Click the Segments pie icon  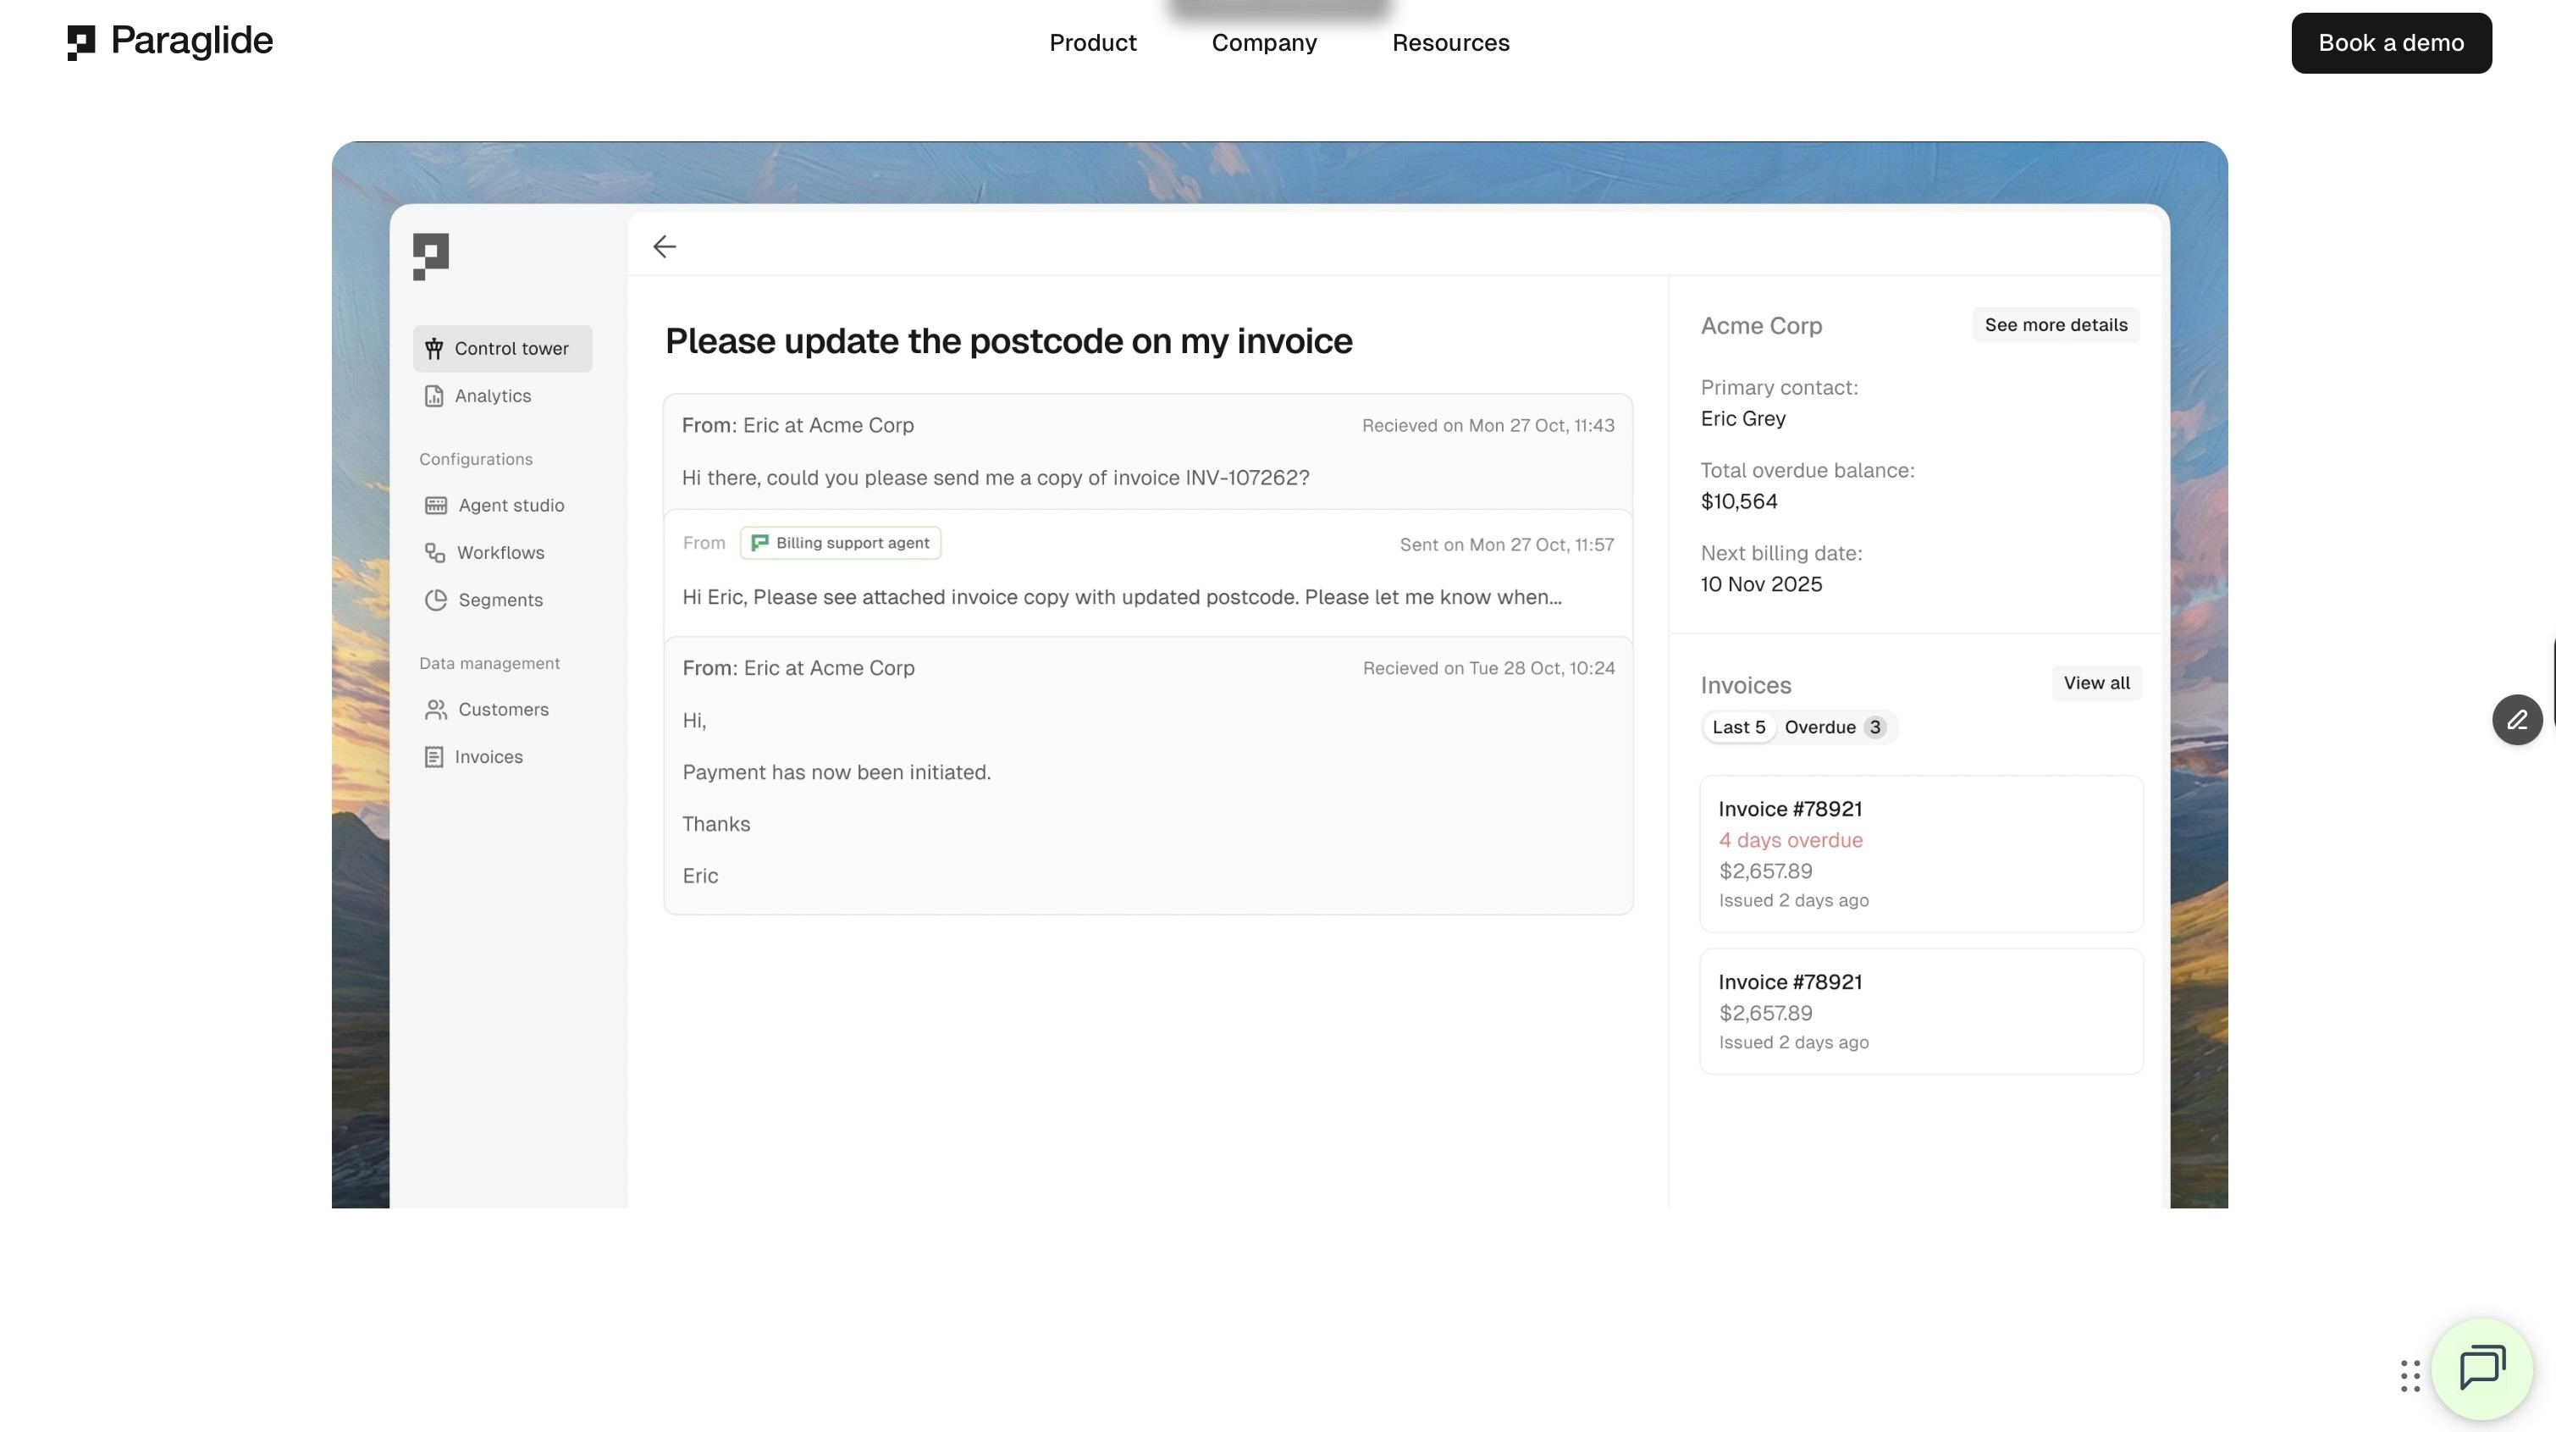click(x=435, y=600)
